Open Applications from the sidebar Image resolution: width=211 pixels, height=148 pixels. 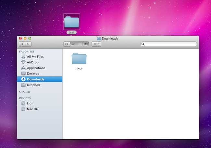tap(36, 68)
